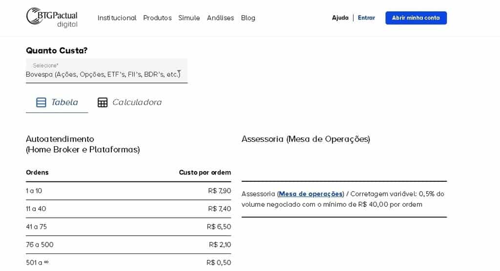Screen dimensions: 500x271
Task: Expand dropdown arrow beside Bovespa option
Action: pos(179,74)
